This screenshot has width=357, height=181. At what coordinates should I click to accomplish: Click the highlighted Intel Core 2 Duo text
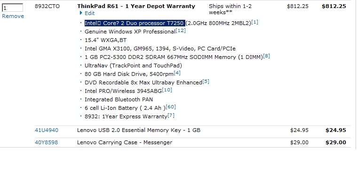coord(135,23)
